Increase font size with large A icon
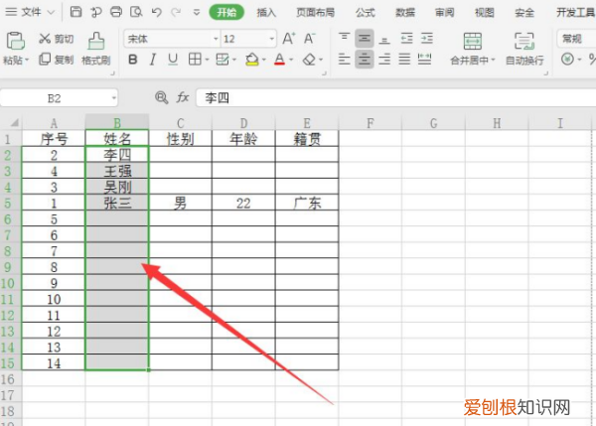This screenshot has width=596, height=426. coord(288,39)
